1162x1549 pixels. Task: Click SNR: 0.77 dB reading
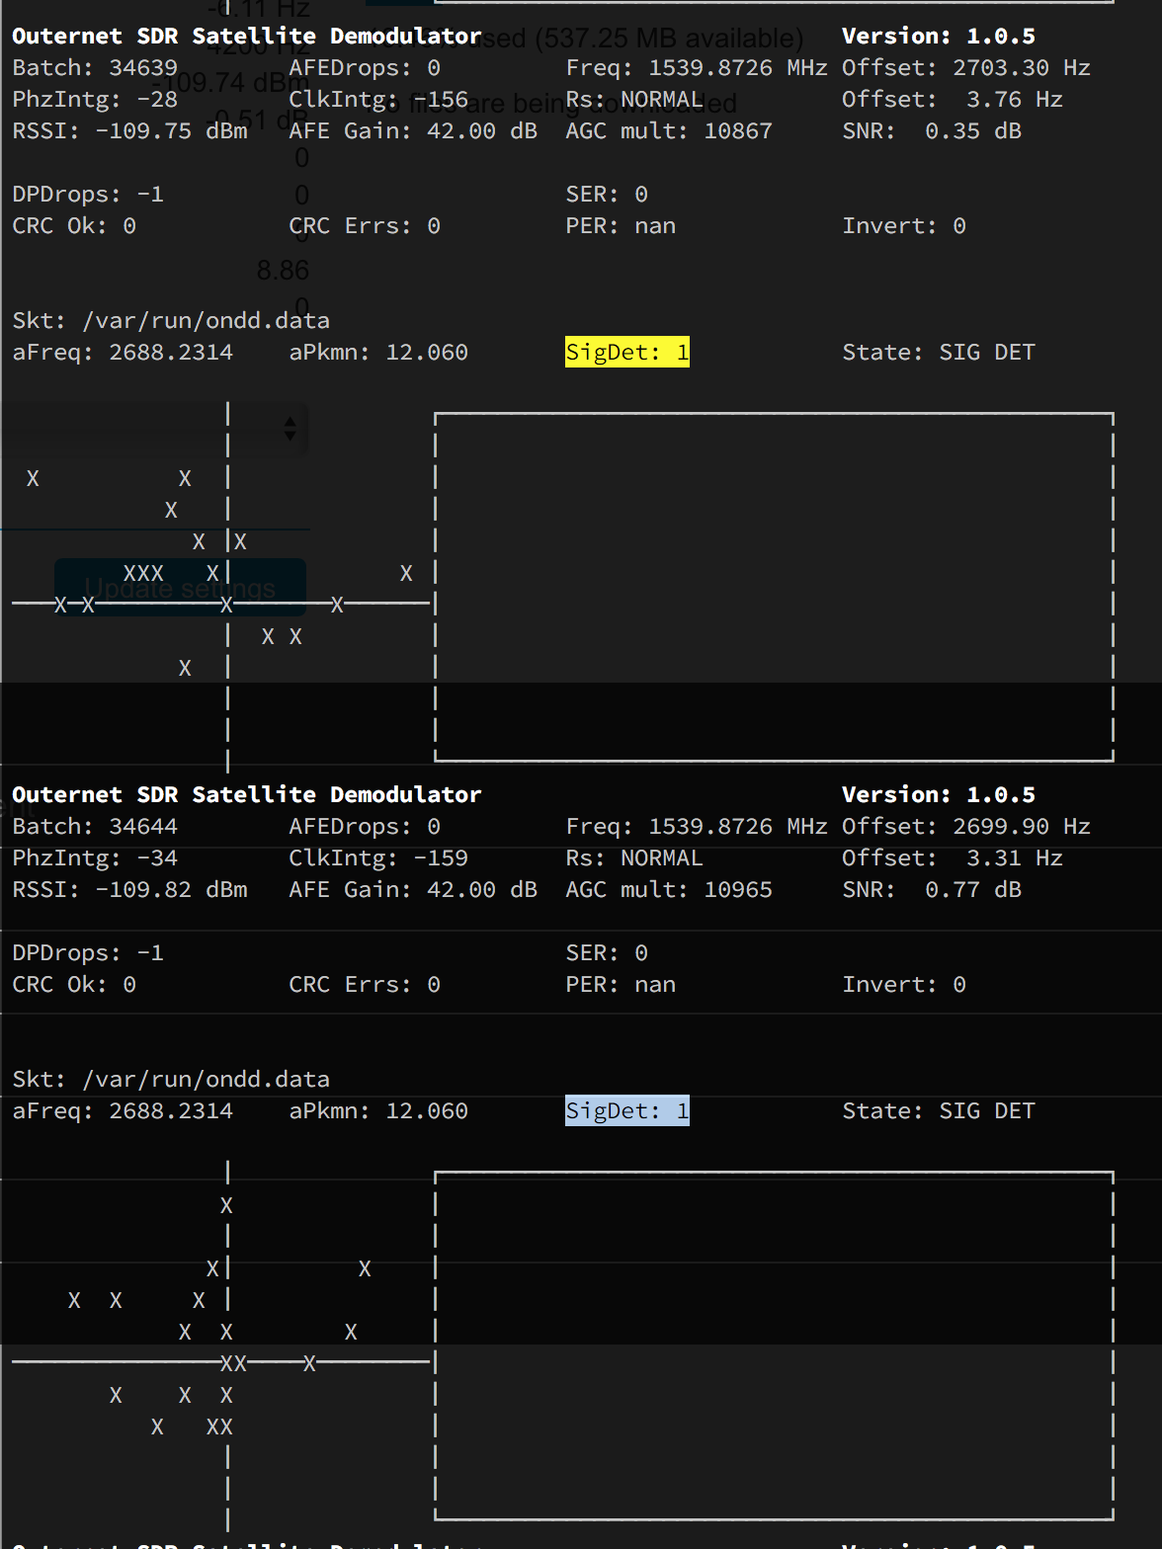pos(932,889)
